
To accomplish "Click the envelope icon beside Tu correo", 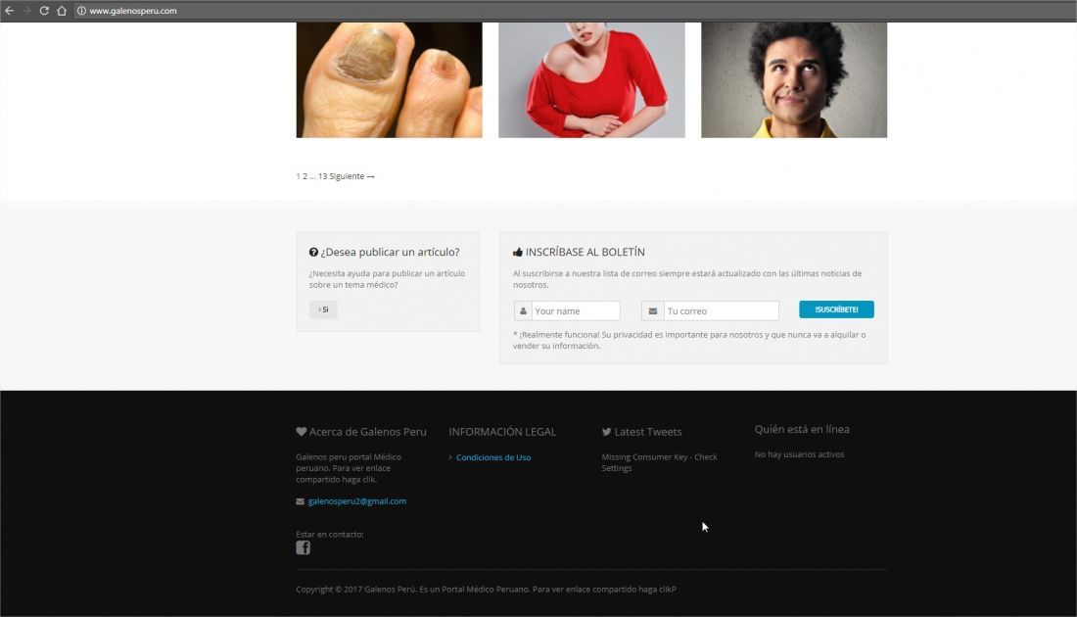I will pos(652,310).
